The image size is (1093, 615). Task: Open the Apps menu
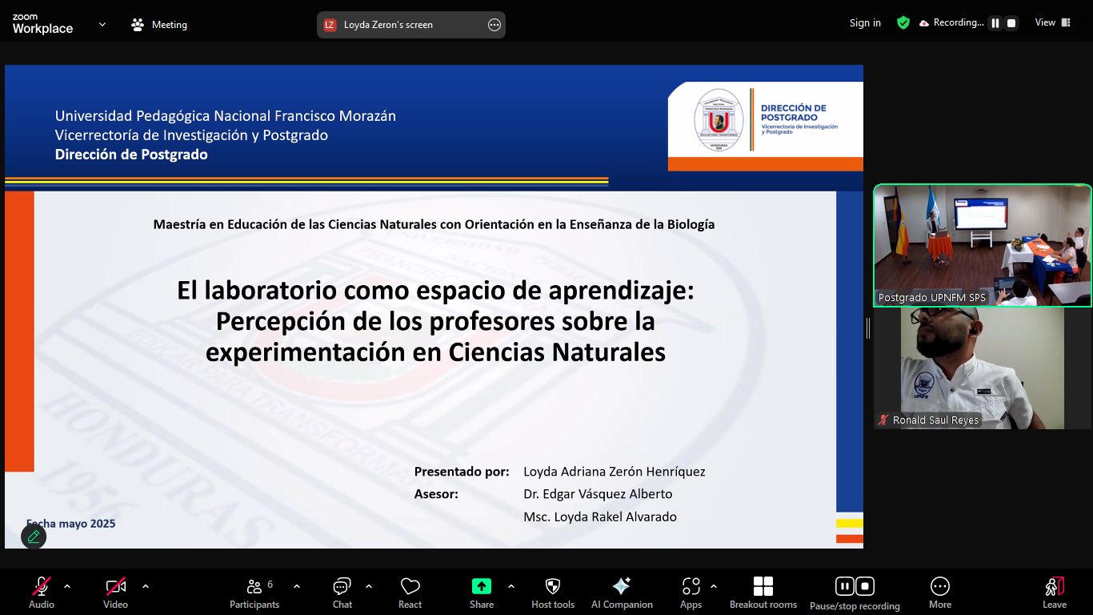click(x=691, y=593)
